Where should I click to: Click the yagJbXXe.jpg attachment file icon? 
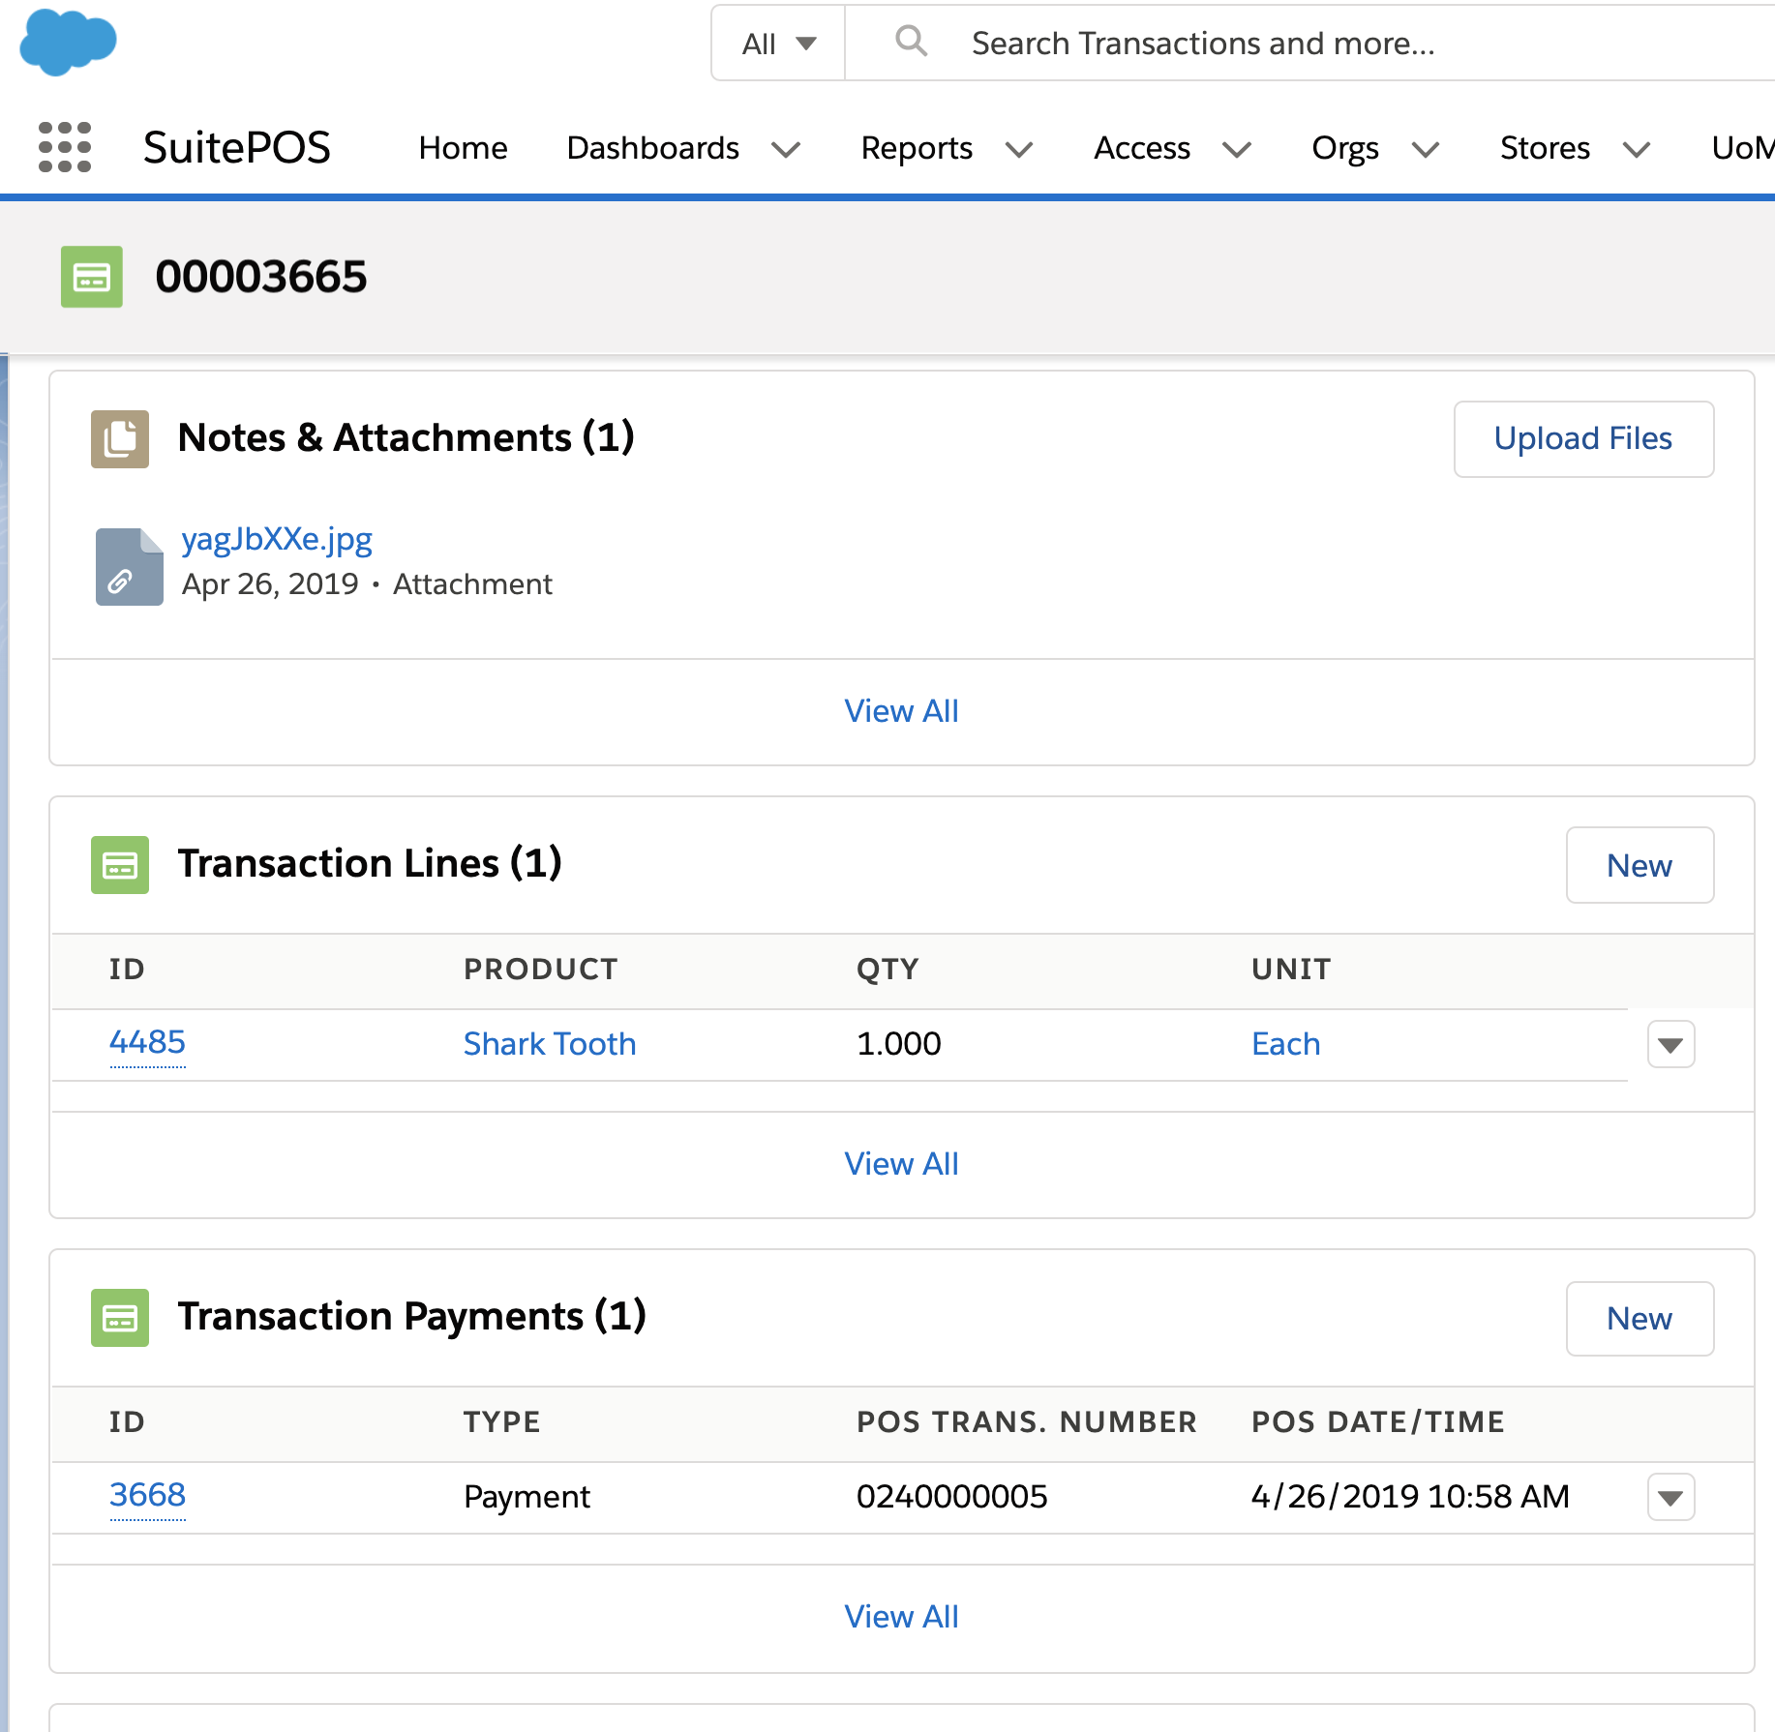point(129,566)
